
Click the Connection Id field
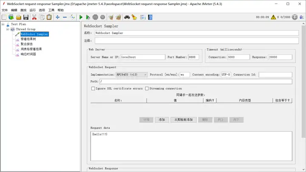[275, 75]
